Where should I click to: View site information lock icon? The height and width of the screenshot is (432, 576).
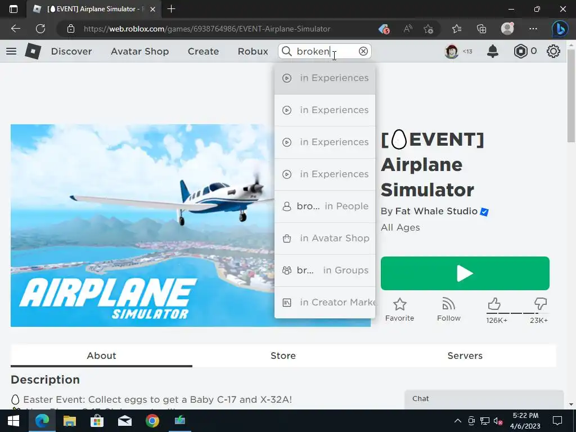click(71, 29)
